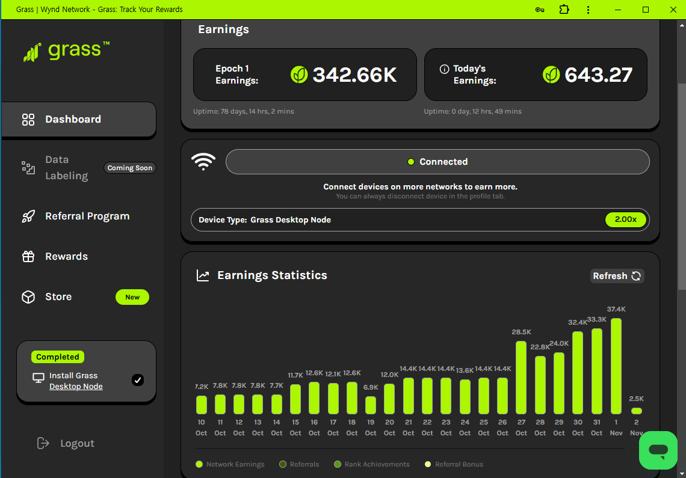Click the New badge next to Store
The width and height of the screenshot is (686, 478).
(x=132, y=297)
